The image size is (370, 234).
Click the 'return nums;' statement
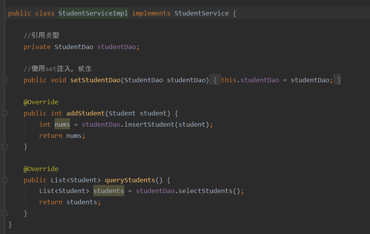coord(62,136)
